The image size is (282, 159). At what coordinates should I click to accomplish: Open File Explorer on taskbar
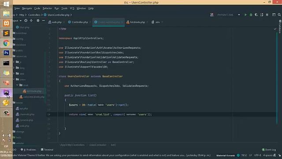point(6,13)
